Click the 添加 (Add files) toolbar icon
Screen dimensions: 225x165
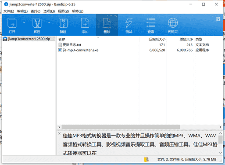85,23
